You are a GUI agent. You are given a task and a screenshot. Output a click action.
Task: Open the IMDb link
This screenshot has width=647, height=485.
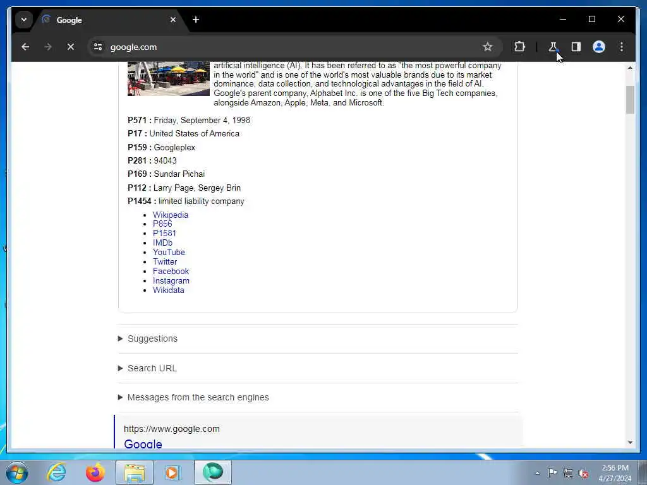point(162,243)
